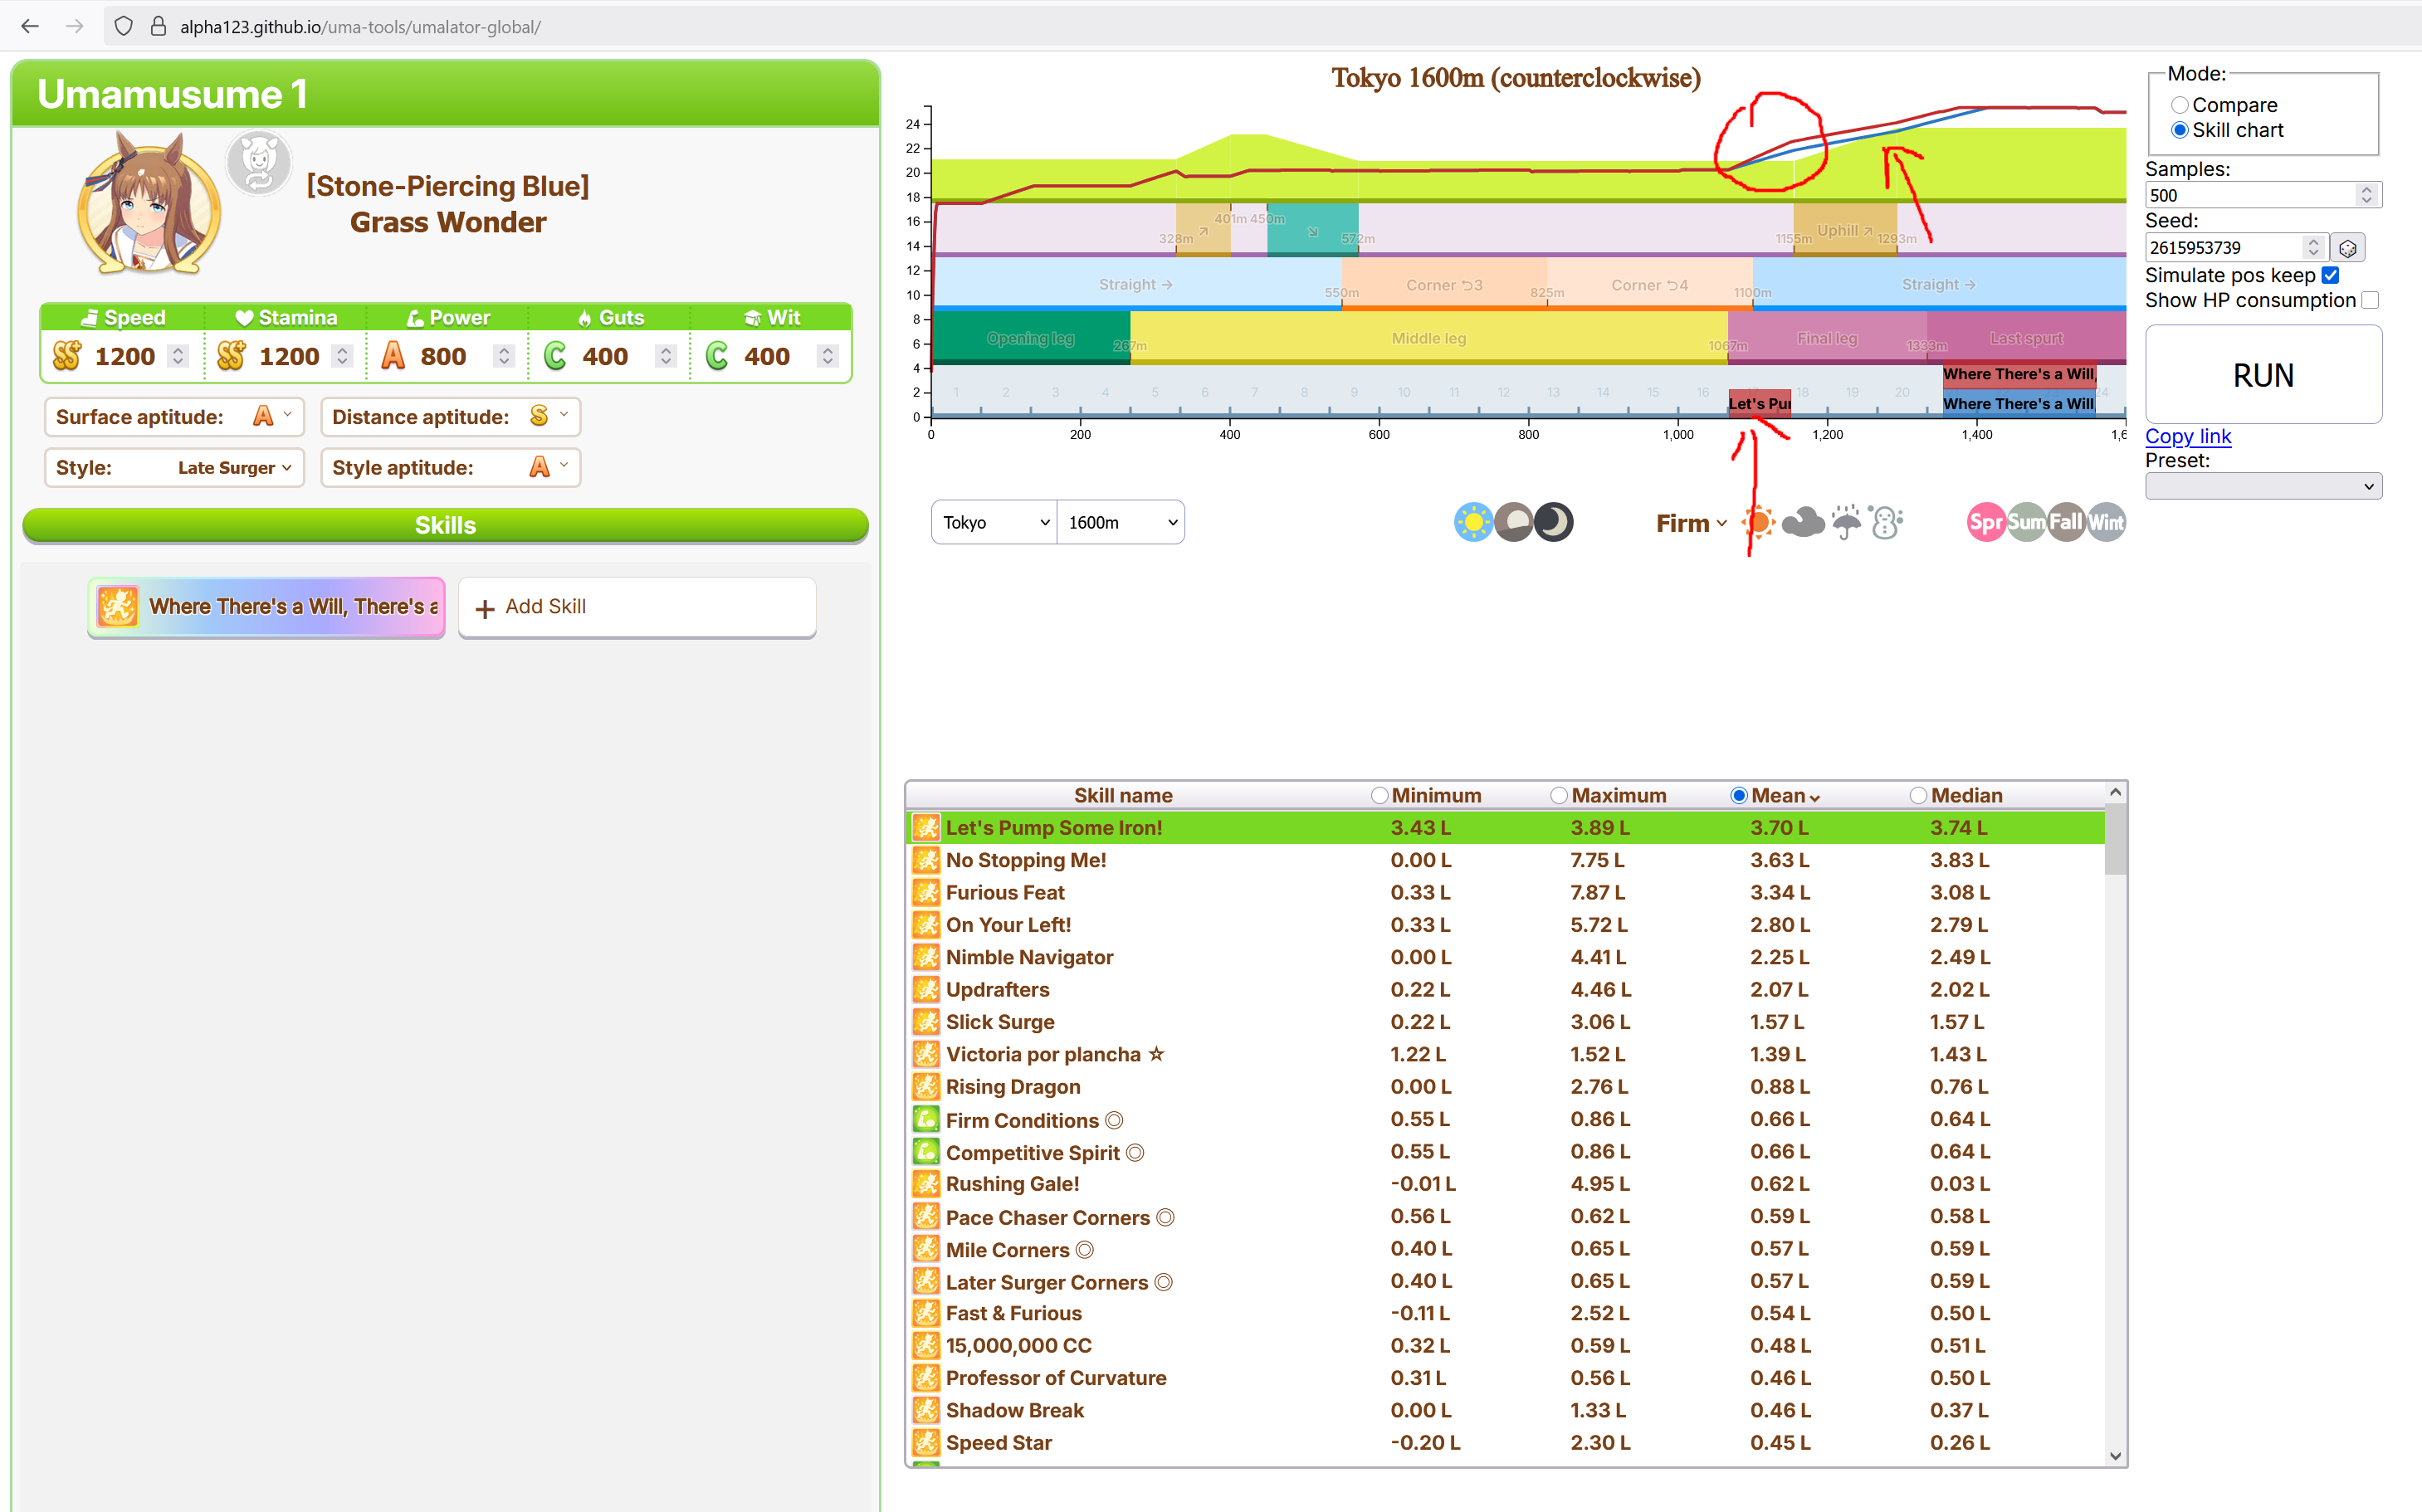Select the On Your Left! row
The image size is (2422, 1512).
(1505, 925)
